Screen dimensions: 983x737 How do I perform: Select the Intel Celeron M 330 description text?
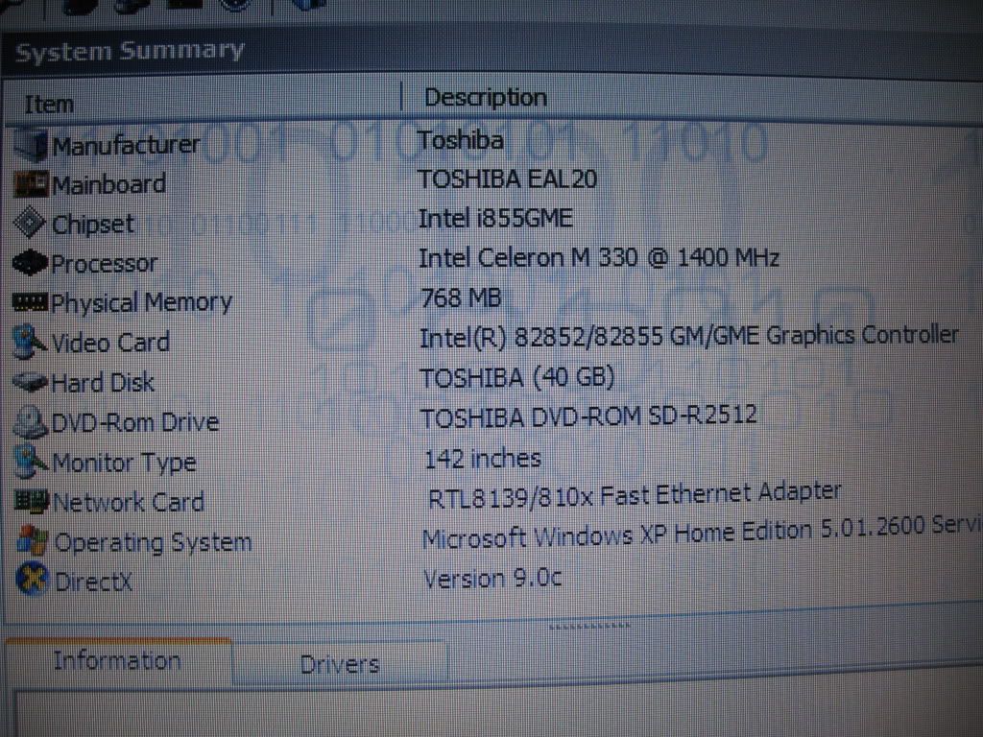coord(598,257)
